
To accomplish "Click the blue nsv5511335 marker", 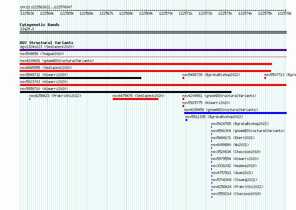I will click(186, 120).
